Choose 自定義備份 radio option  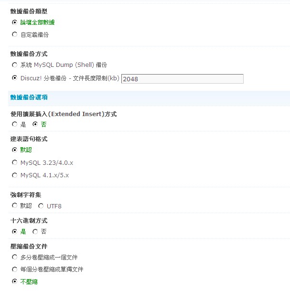(x=14, y=34)
